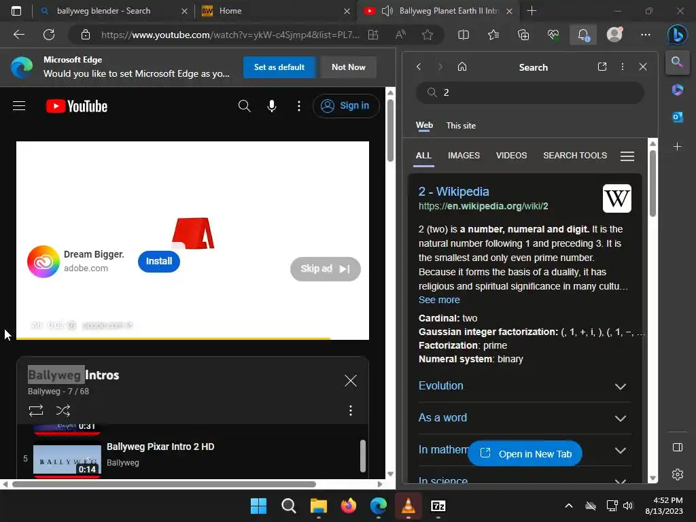Click the ad Install button
Viewport: 696px width, 522px height.
click(159, 262)
